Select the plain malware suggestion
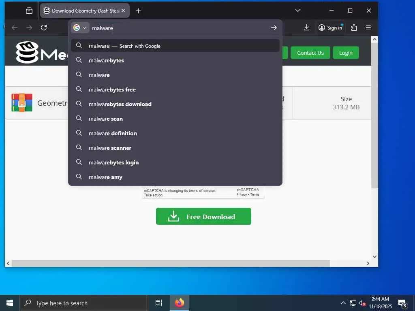 (x=175, y=75)
